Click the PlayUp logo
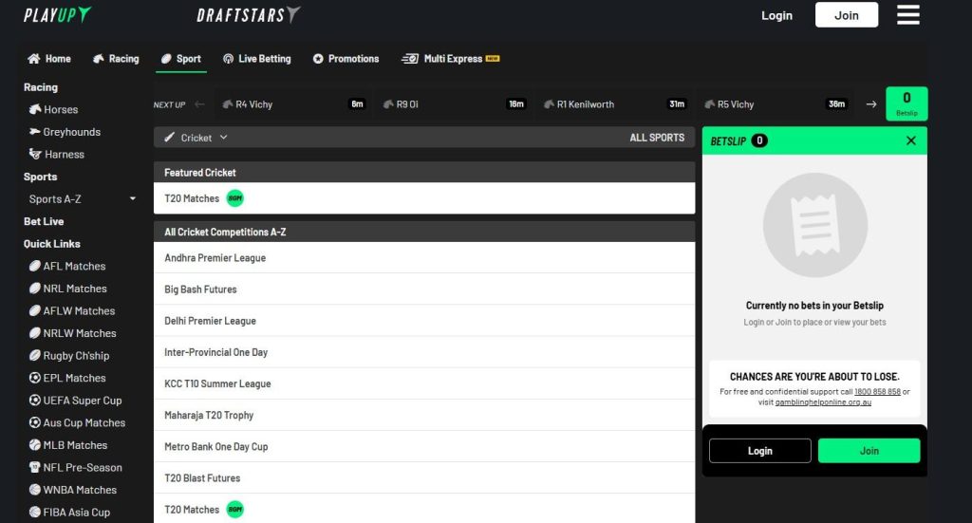This screenshot has height=523, width=972. click(57, 15)
